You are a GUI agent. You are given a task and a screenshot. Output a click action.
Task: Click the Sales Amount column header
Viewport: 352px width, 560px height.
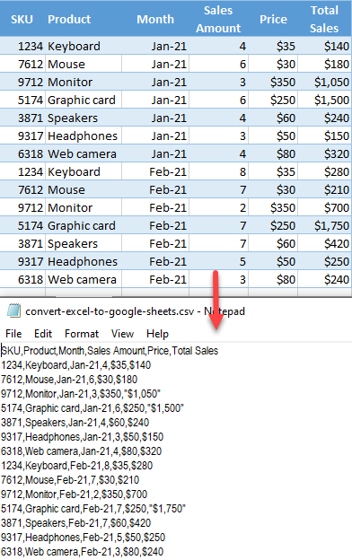218,19
